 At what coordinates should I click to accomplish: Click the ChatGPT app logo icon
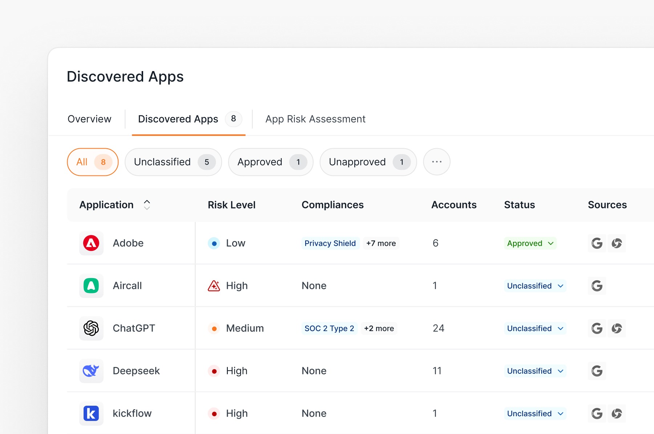click(x=91, y=328)
